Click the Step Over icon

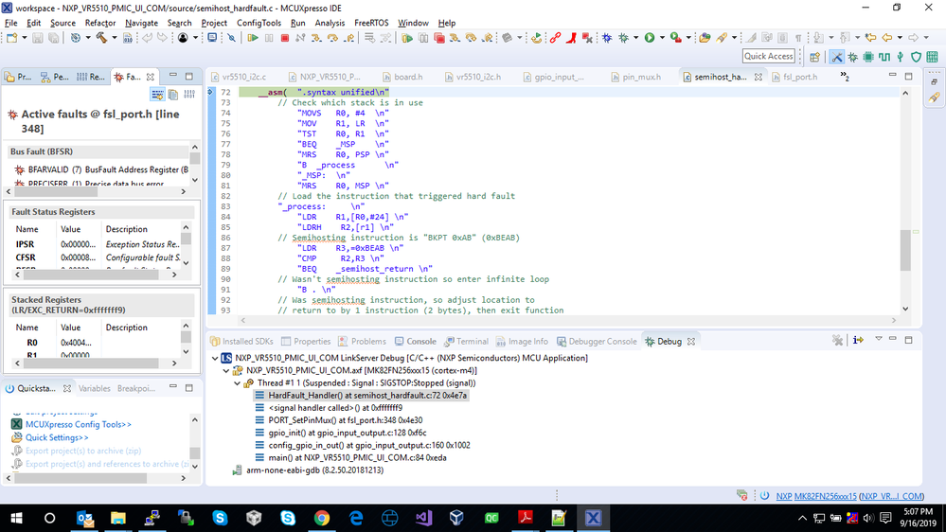click(332, 38)
